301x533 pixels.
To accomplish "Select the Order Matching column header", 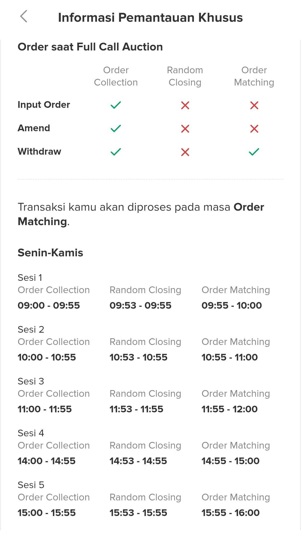I will (254, 76).
